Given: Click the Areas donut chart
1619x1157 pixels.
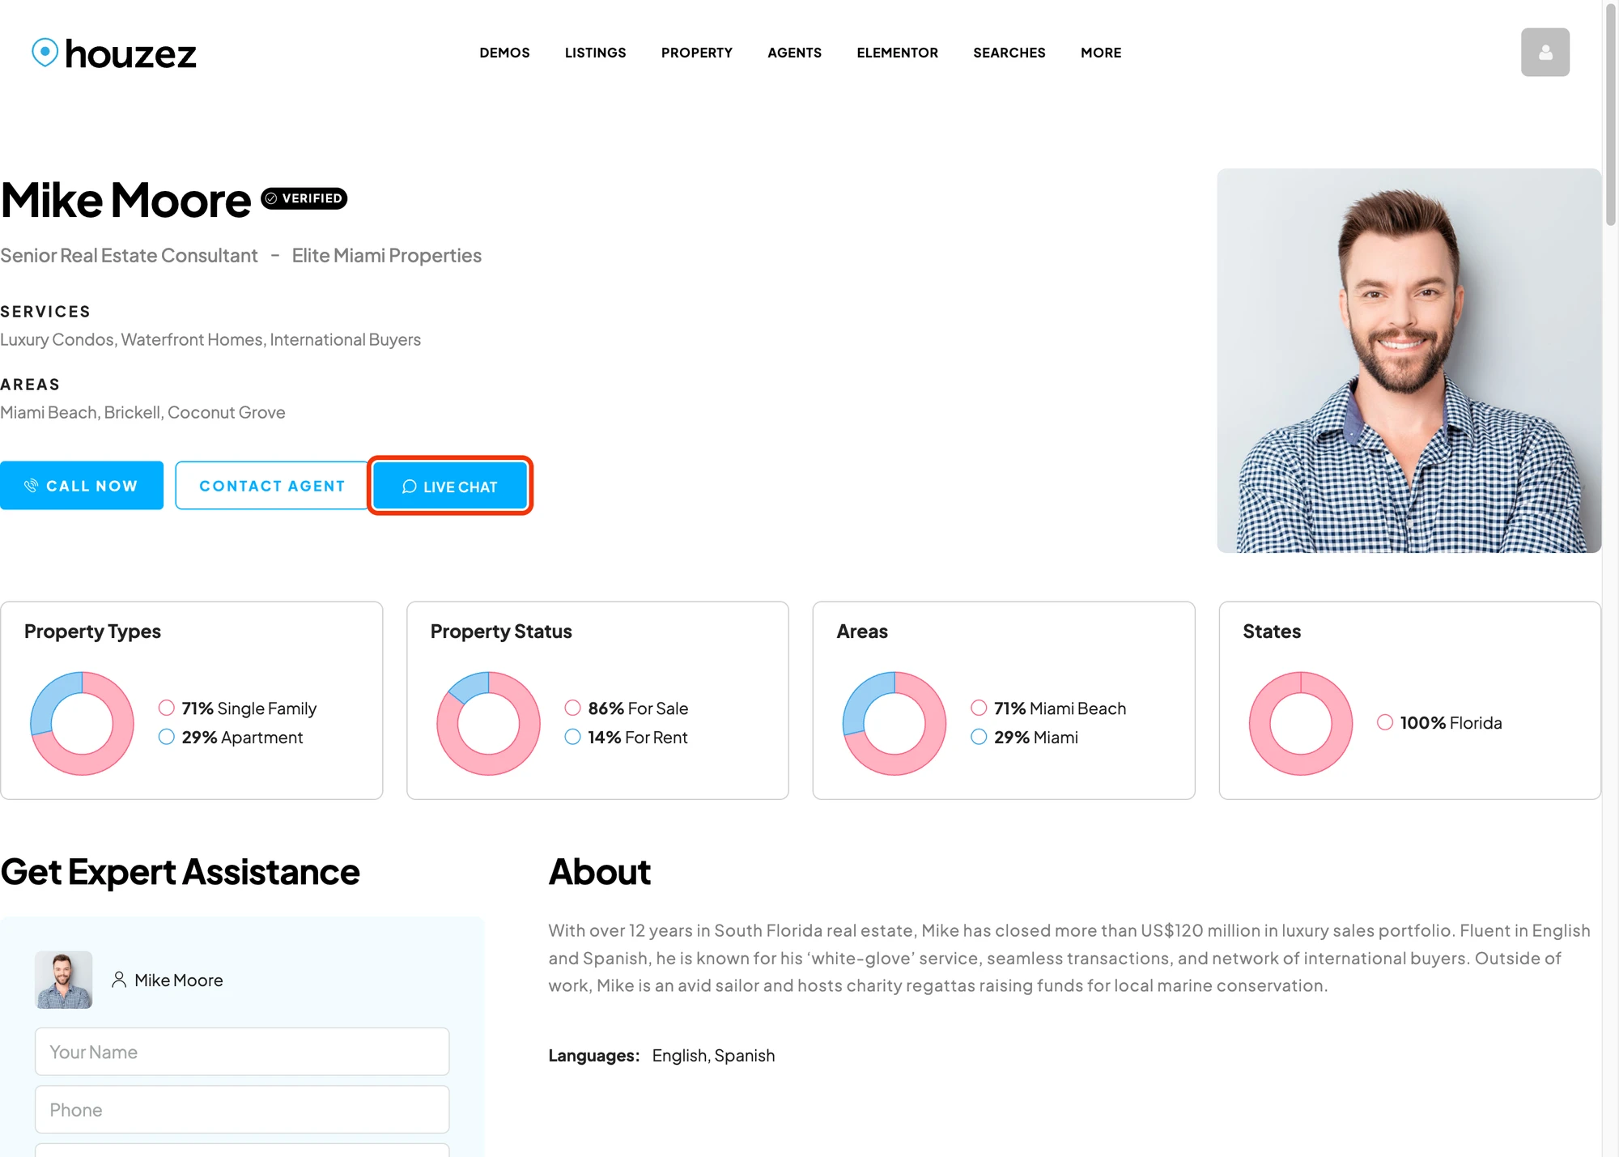Looking at the screenshot, I should point(894,723).
